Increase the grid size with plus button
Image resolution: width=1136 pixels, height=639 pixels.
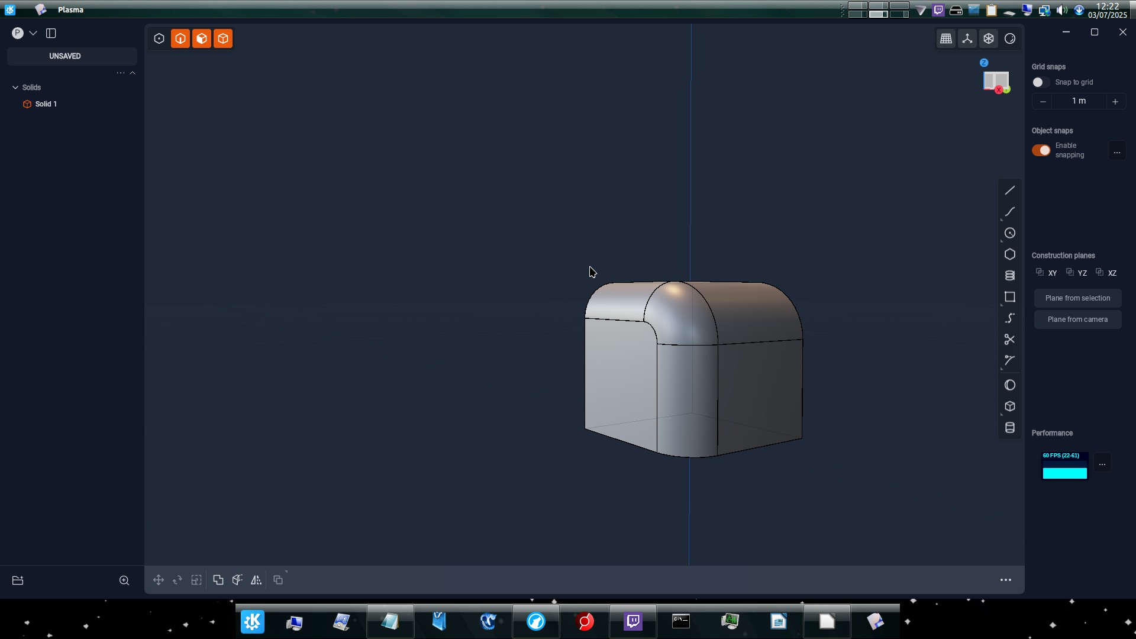pos(1115,101)
